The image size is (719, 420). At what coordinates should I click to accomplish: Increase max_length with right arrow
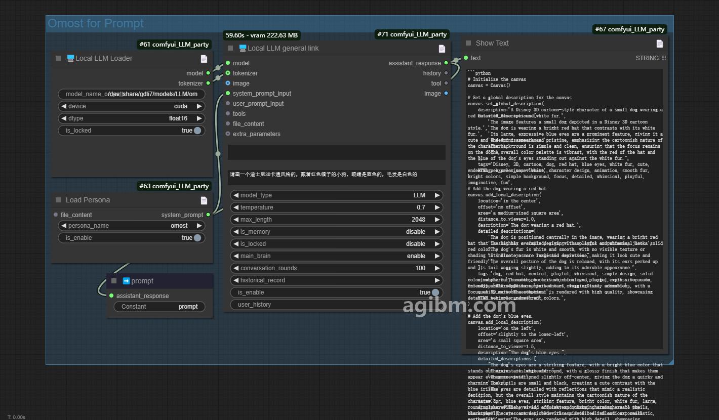pyautogui.click(x=437, y=220)
